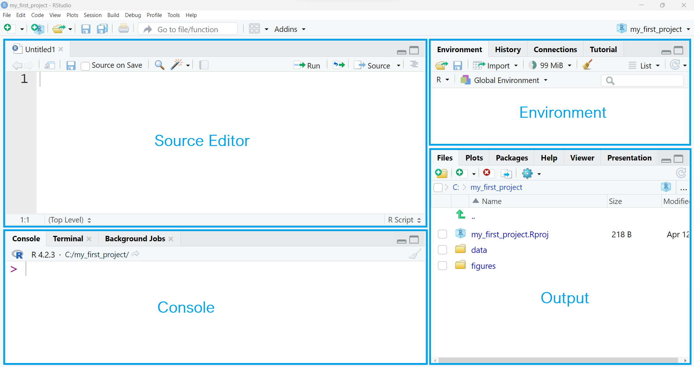
Task: Show Untitled1 in new window icon
Action: coord(50,65)
